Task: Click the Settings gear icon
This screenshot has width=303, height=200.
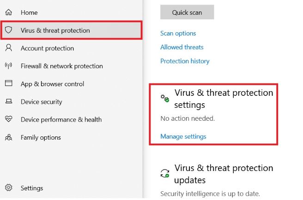Action: [x=8, y=188]
